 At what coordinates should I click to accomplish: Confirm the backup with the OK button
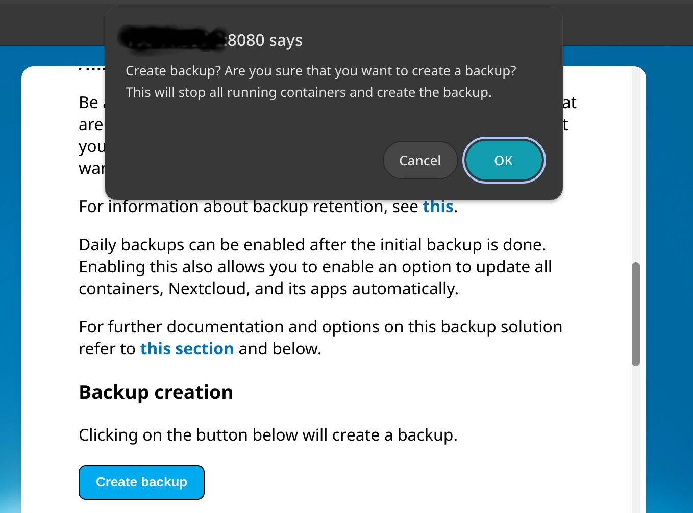point(504,160)
